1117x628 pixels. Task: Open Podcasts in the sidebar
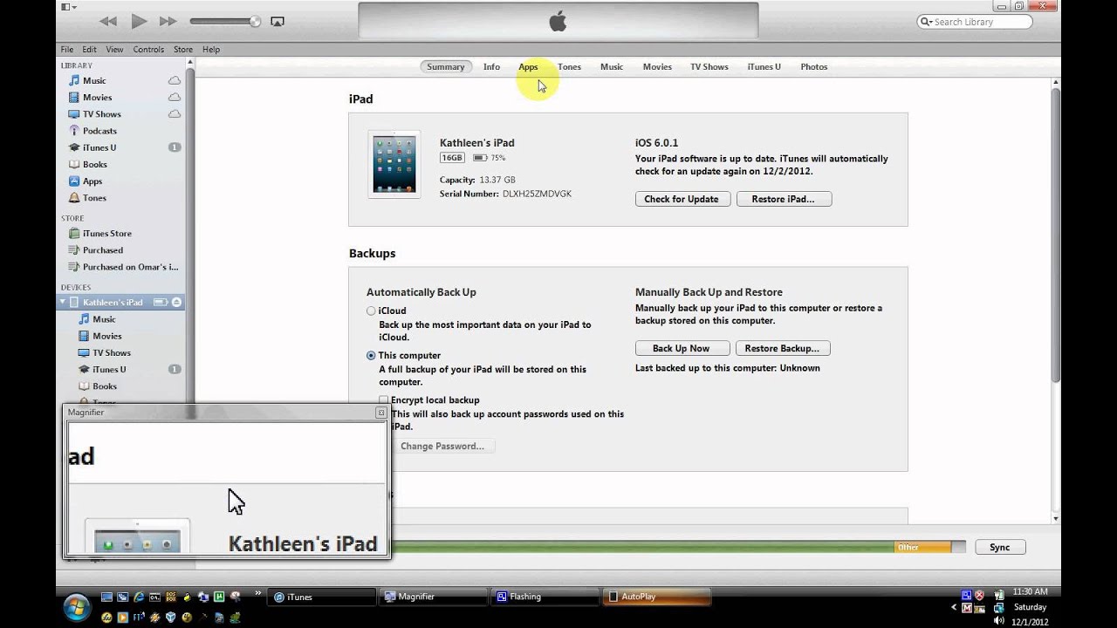click(99, 131)
